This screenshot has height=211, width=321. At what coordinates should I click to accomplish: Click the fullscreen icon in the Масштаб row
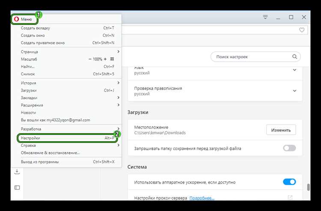(112, 59)
